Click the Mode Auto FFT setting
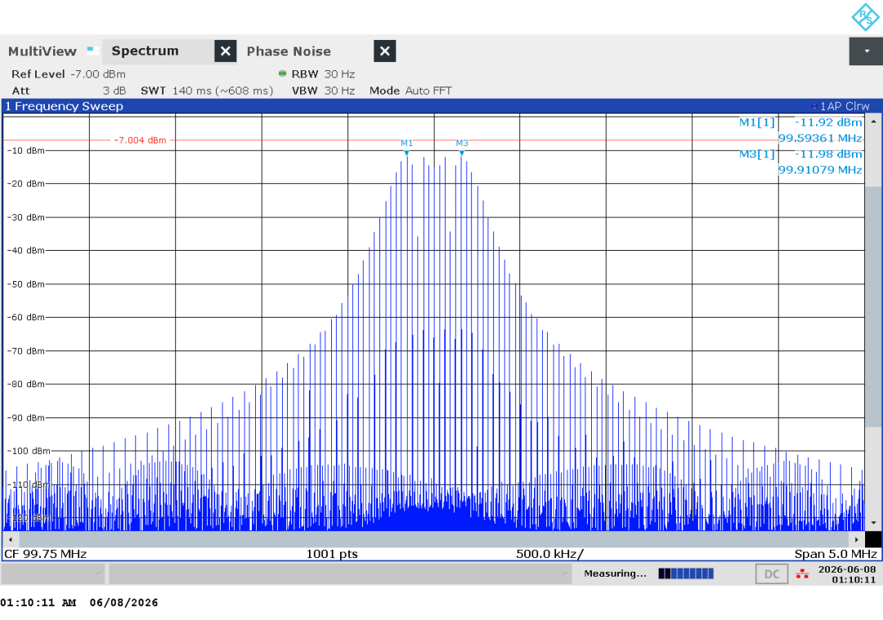 tap(410, 91)
